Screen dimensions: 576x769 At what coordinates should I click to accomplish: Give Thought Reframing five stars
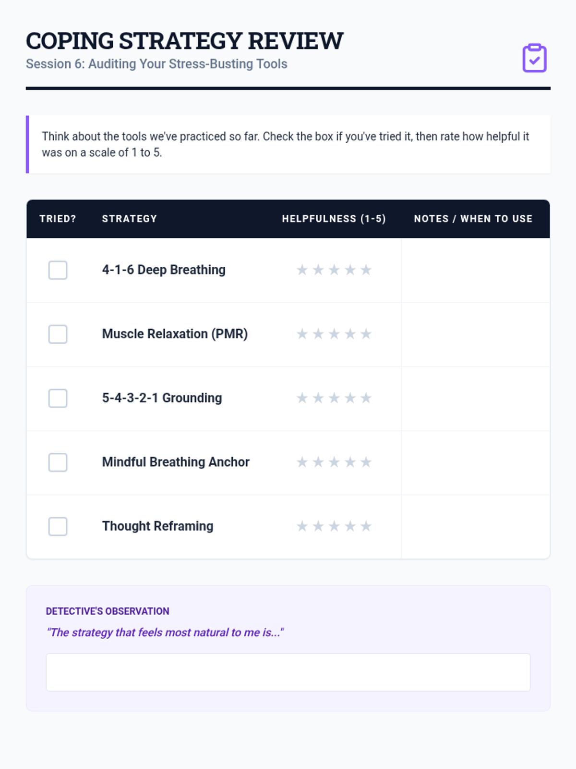[x=366, y=526]
